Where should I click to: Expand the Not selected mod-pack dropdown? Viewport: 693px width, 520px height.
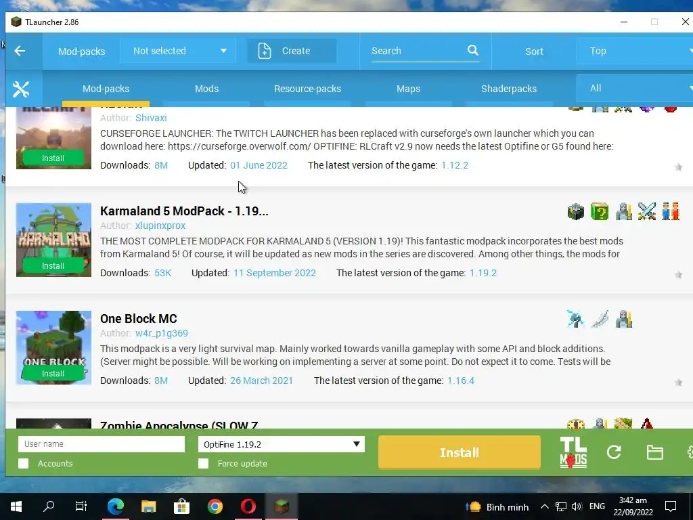click(179, 51)
